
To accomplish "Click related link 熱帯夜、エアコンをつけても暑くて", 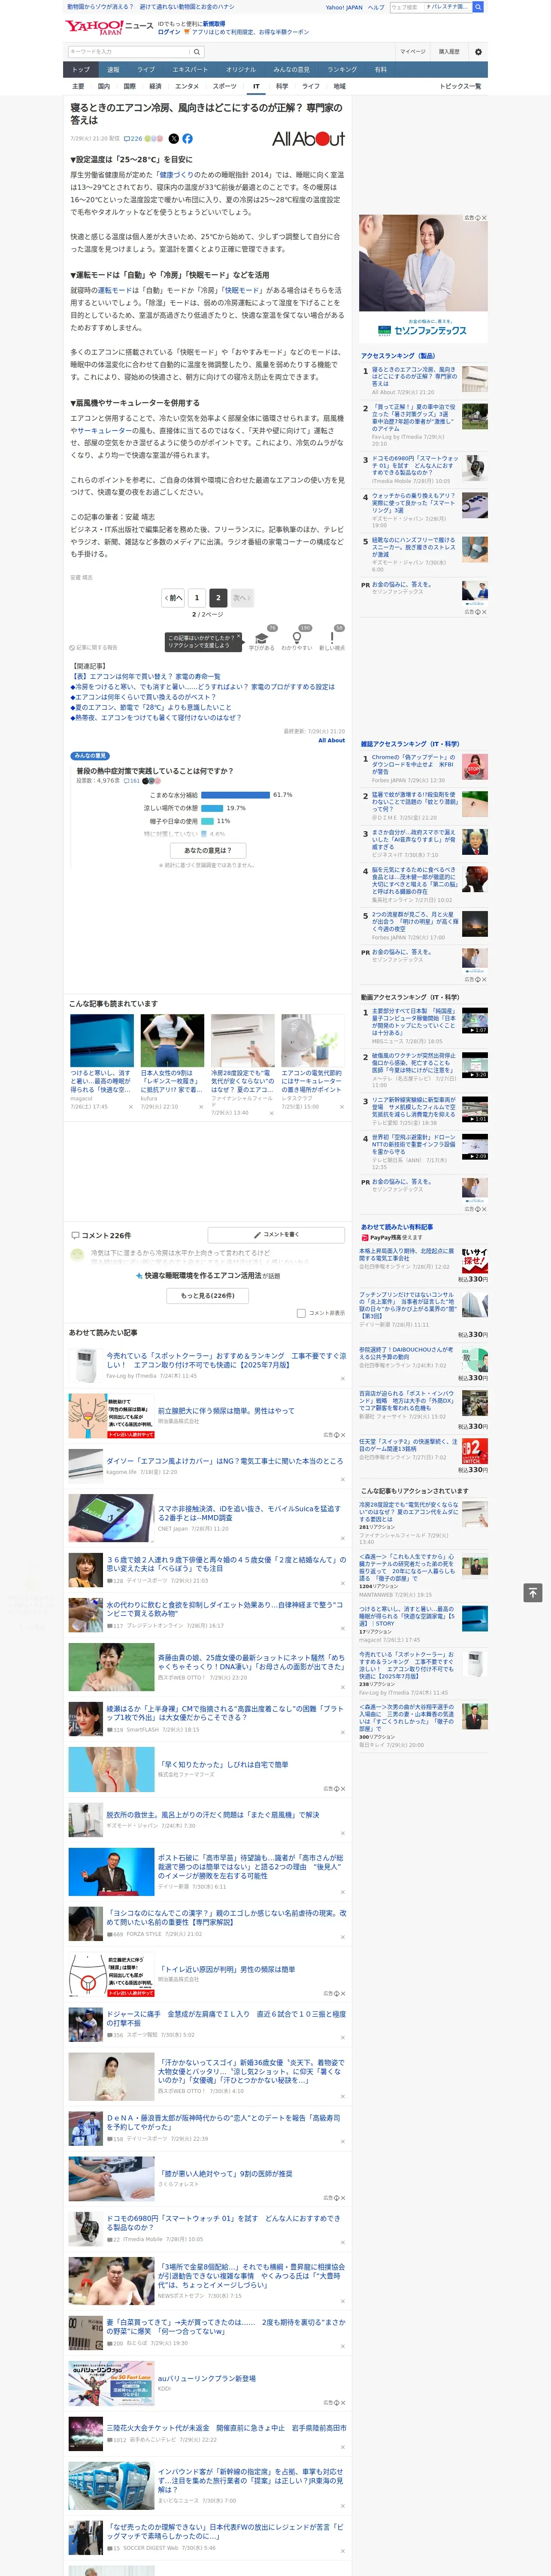I will [x=156, y=717].
